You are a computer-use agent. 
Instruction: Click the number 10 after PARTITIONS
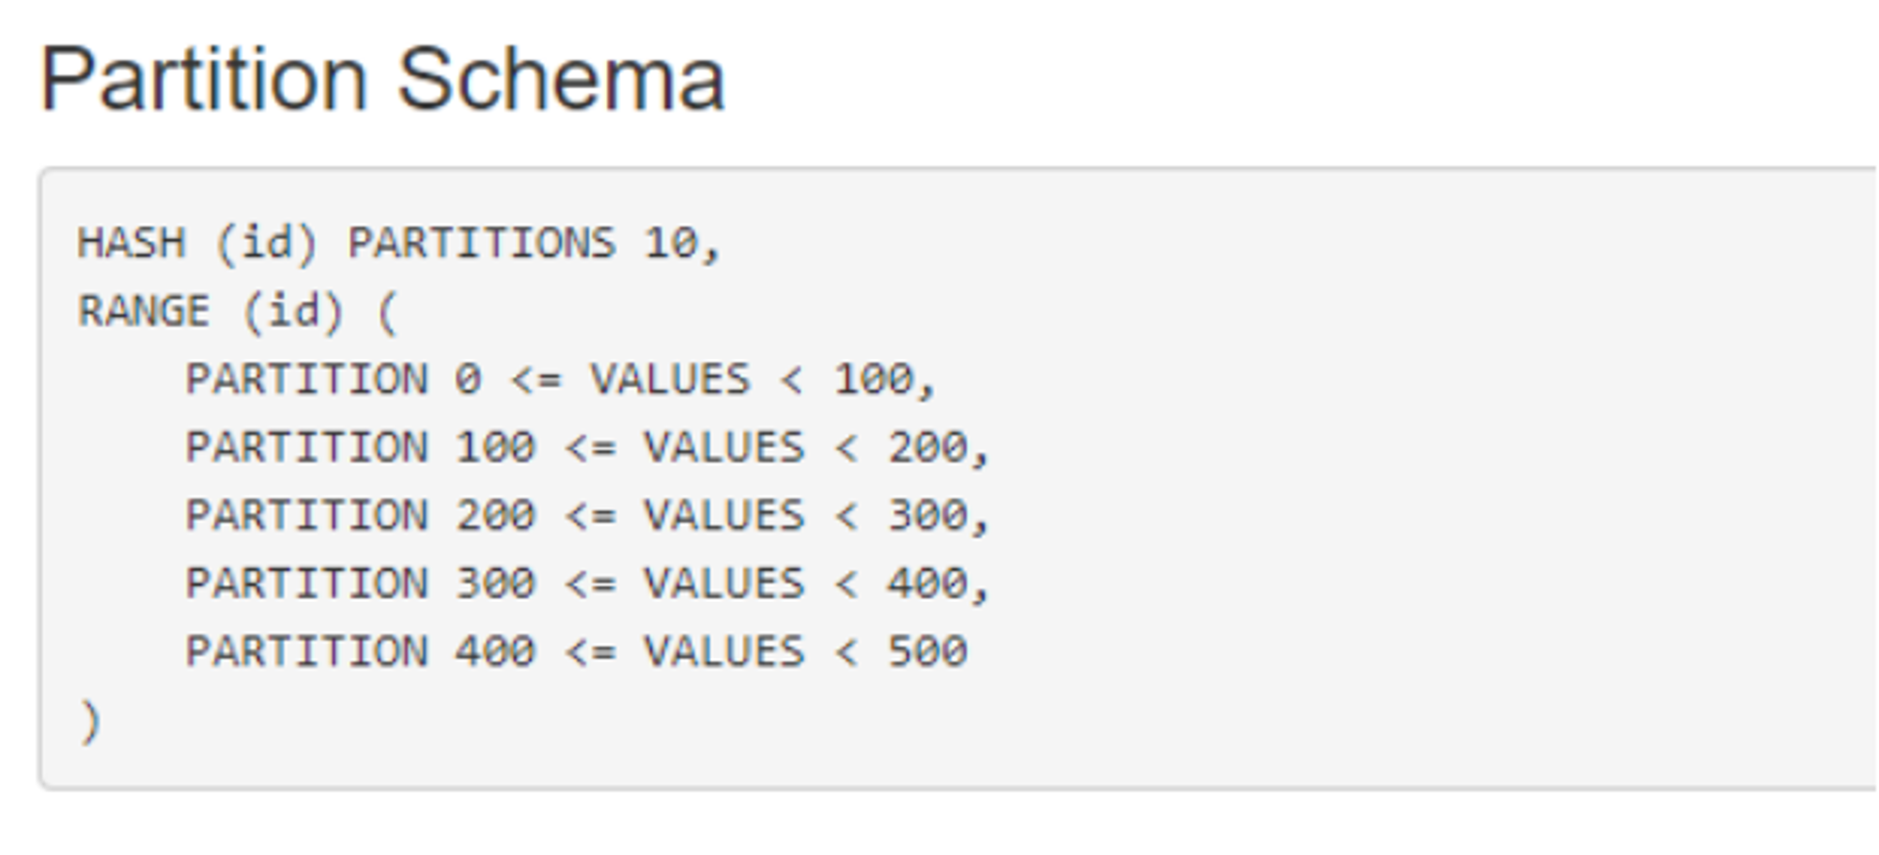pyautogui.click(x=672, y=243)
